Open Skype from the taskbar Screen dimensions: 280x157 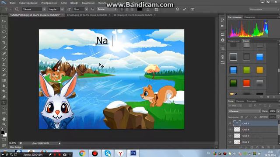point(108,153)
